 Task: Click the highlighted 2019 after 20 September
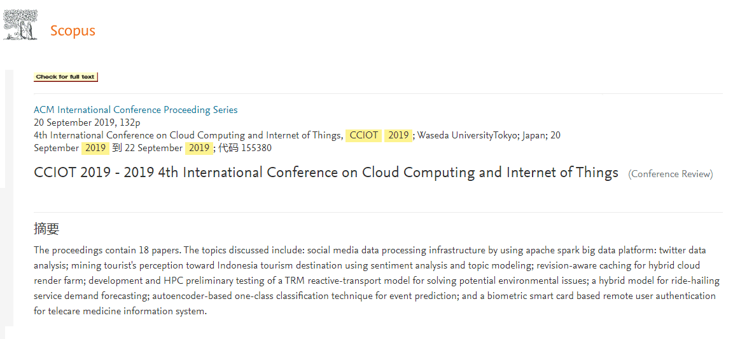pyautogui.click(x=95, y=148)
